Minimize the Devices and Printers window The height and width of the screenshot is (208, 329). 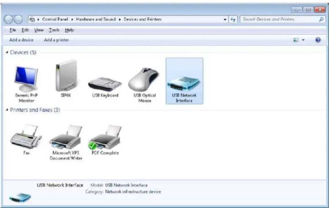coord(296,10)
